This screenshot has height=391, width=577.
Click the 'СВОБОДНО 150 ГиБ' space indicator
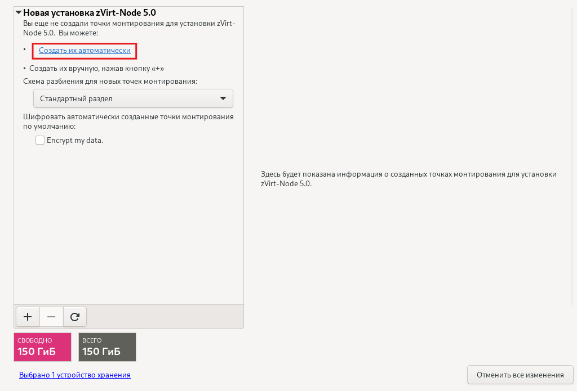[x=42, y=347]
